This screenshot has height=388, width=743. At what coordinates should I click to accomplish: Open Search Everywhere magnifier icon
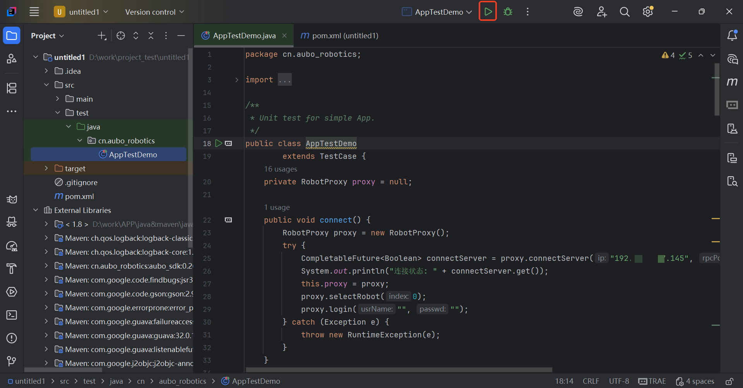point(625,12)
